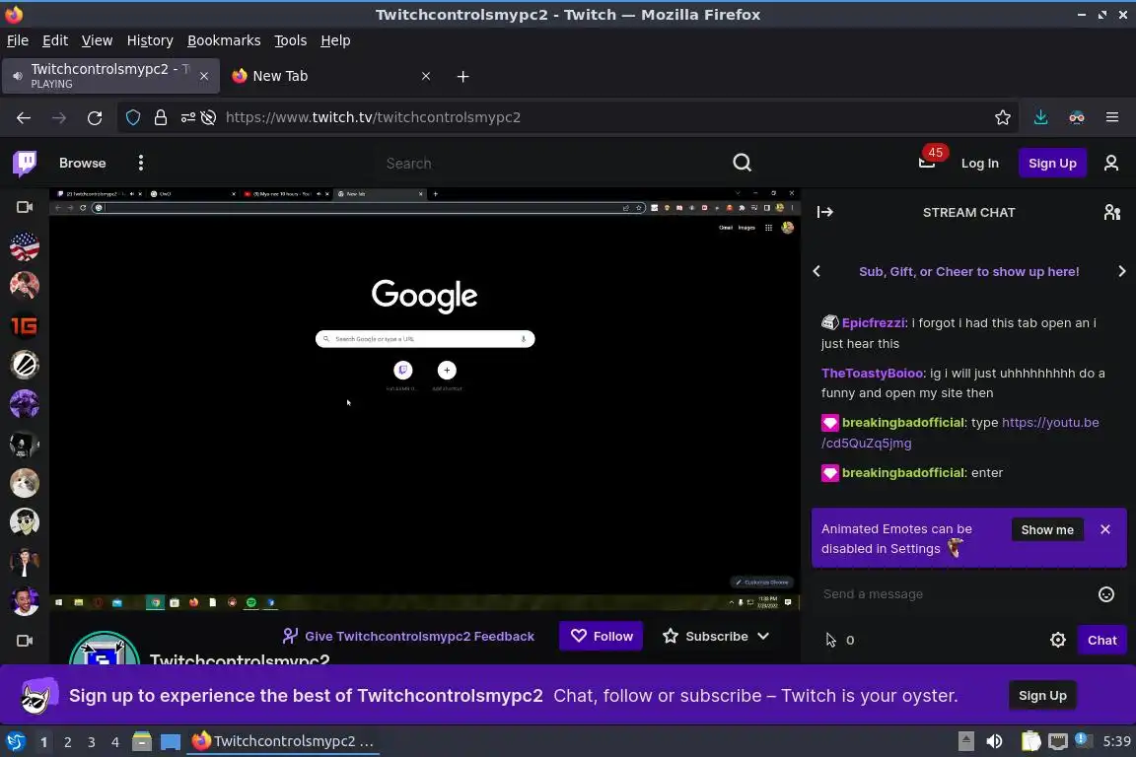The image size is (1136, 757).
Task: Mute the playing tab via speaker icon
Action: (x=18, y=76)
